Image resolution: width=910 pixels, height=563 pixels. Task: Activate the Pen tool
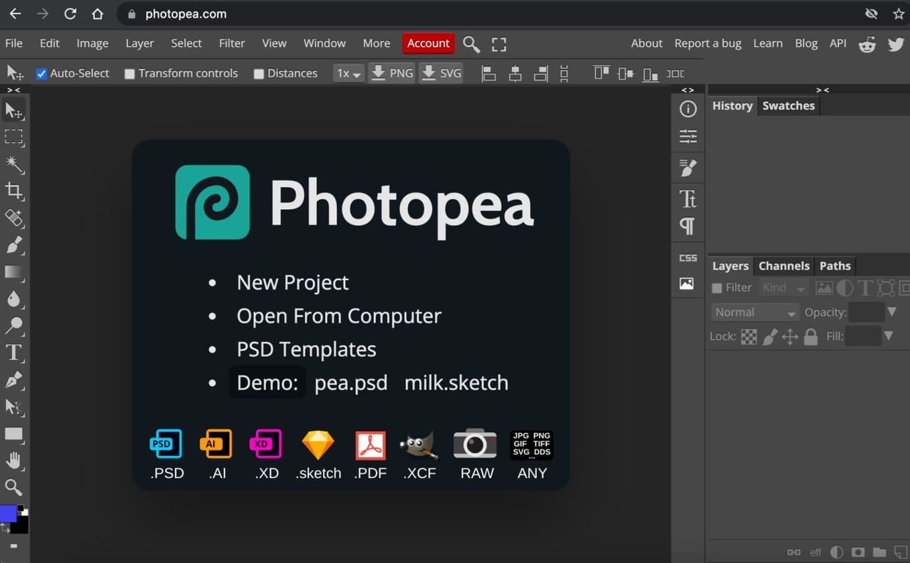pyautogui.click(x=15, y=380)
